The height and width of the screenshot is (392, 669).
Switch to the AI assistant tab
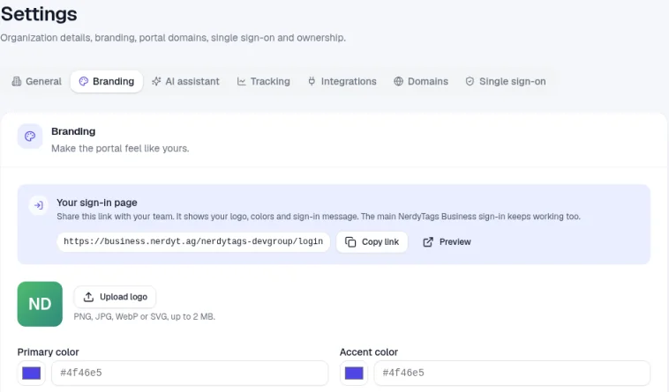click(x=185, y=81)
